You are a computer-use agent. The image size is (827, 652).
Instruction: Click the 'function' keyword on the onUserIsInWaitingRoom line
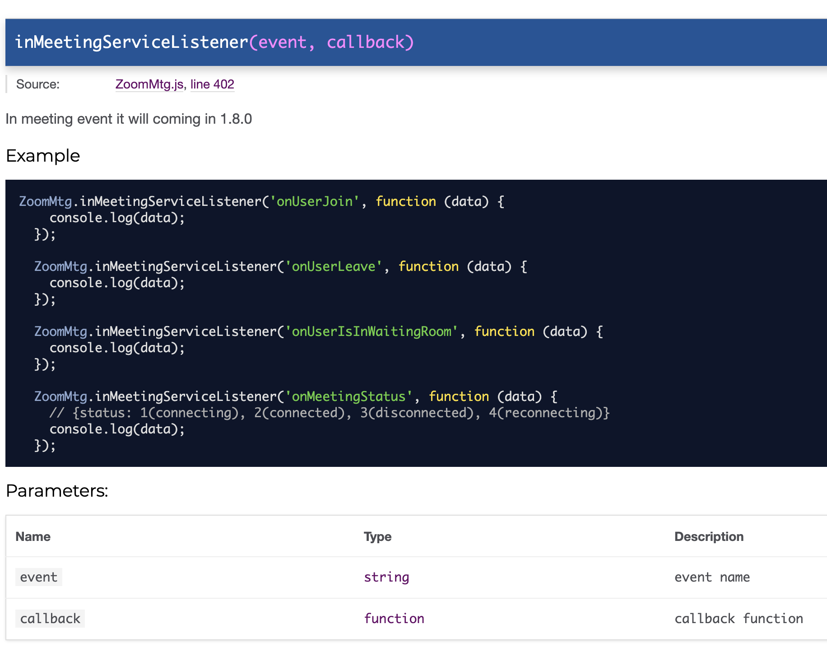point(504,331)
